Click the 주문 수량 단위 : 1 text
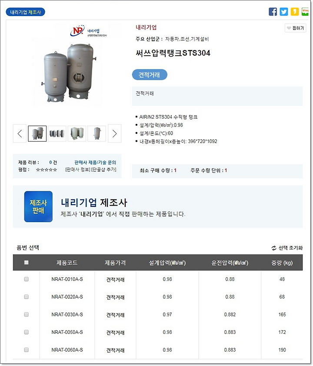 209,170
